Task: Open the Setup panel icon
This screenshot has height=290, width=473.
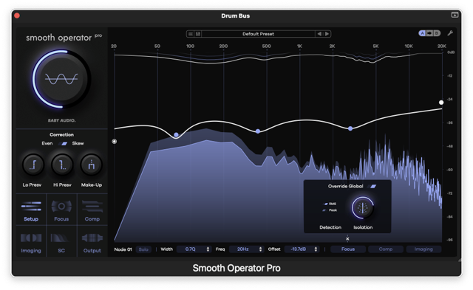Action: (31, 210)
